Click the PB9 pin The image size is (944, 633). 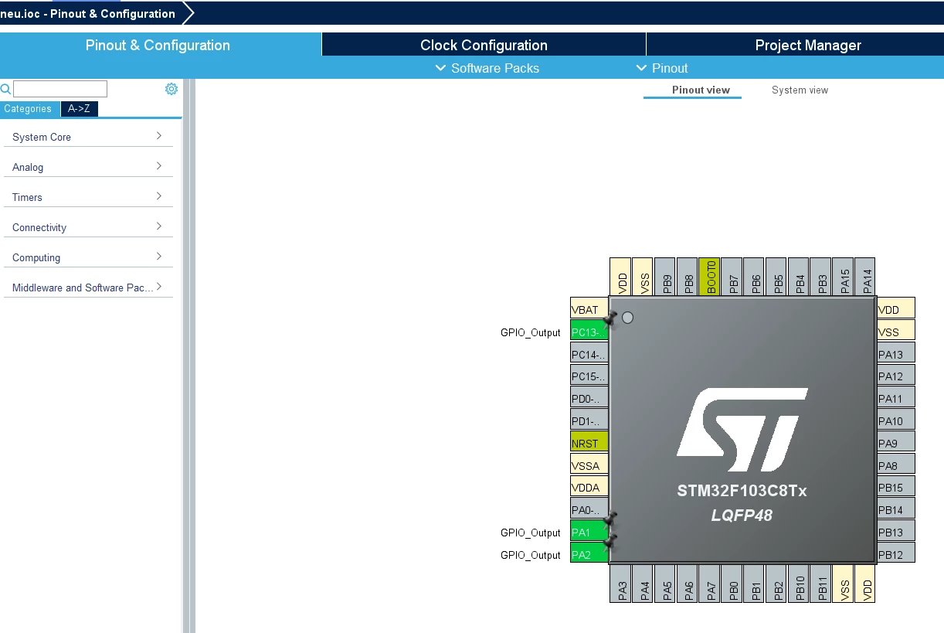665,276
